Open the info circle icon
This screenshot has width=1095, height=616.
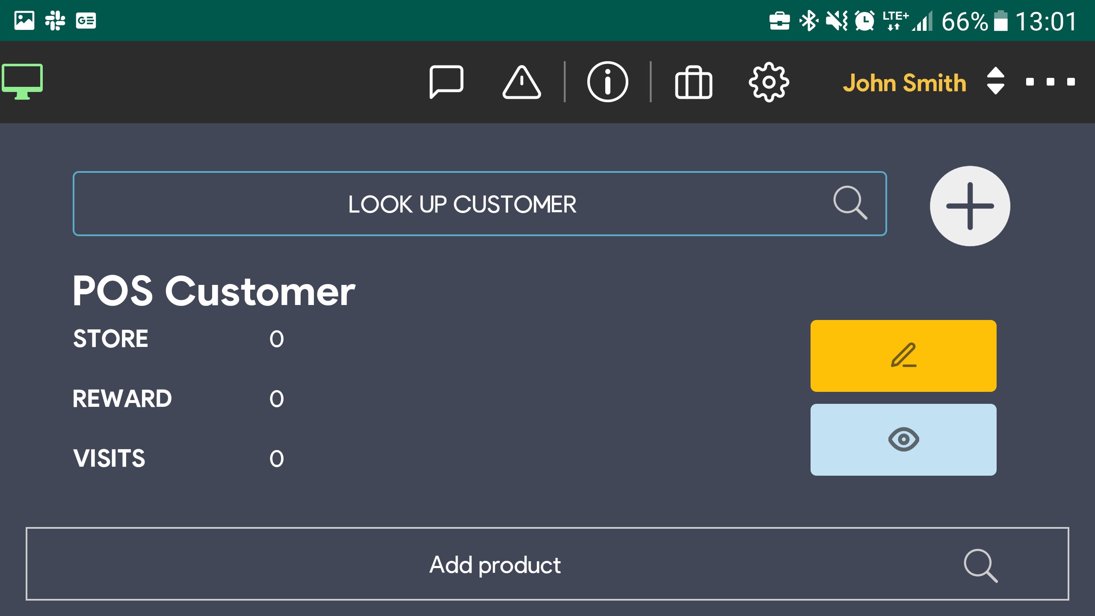coord(607,82)
